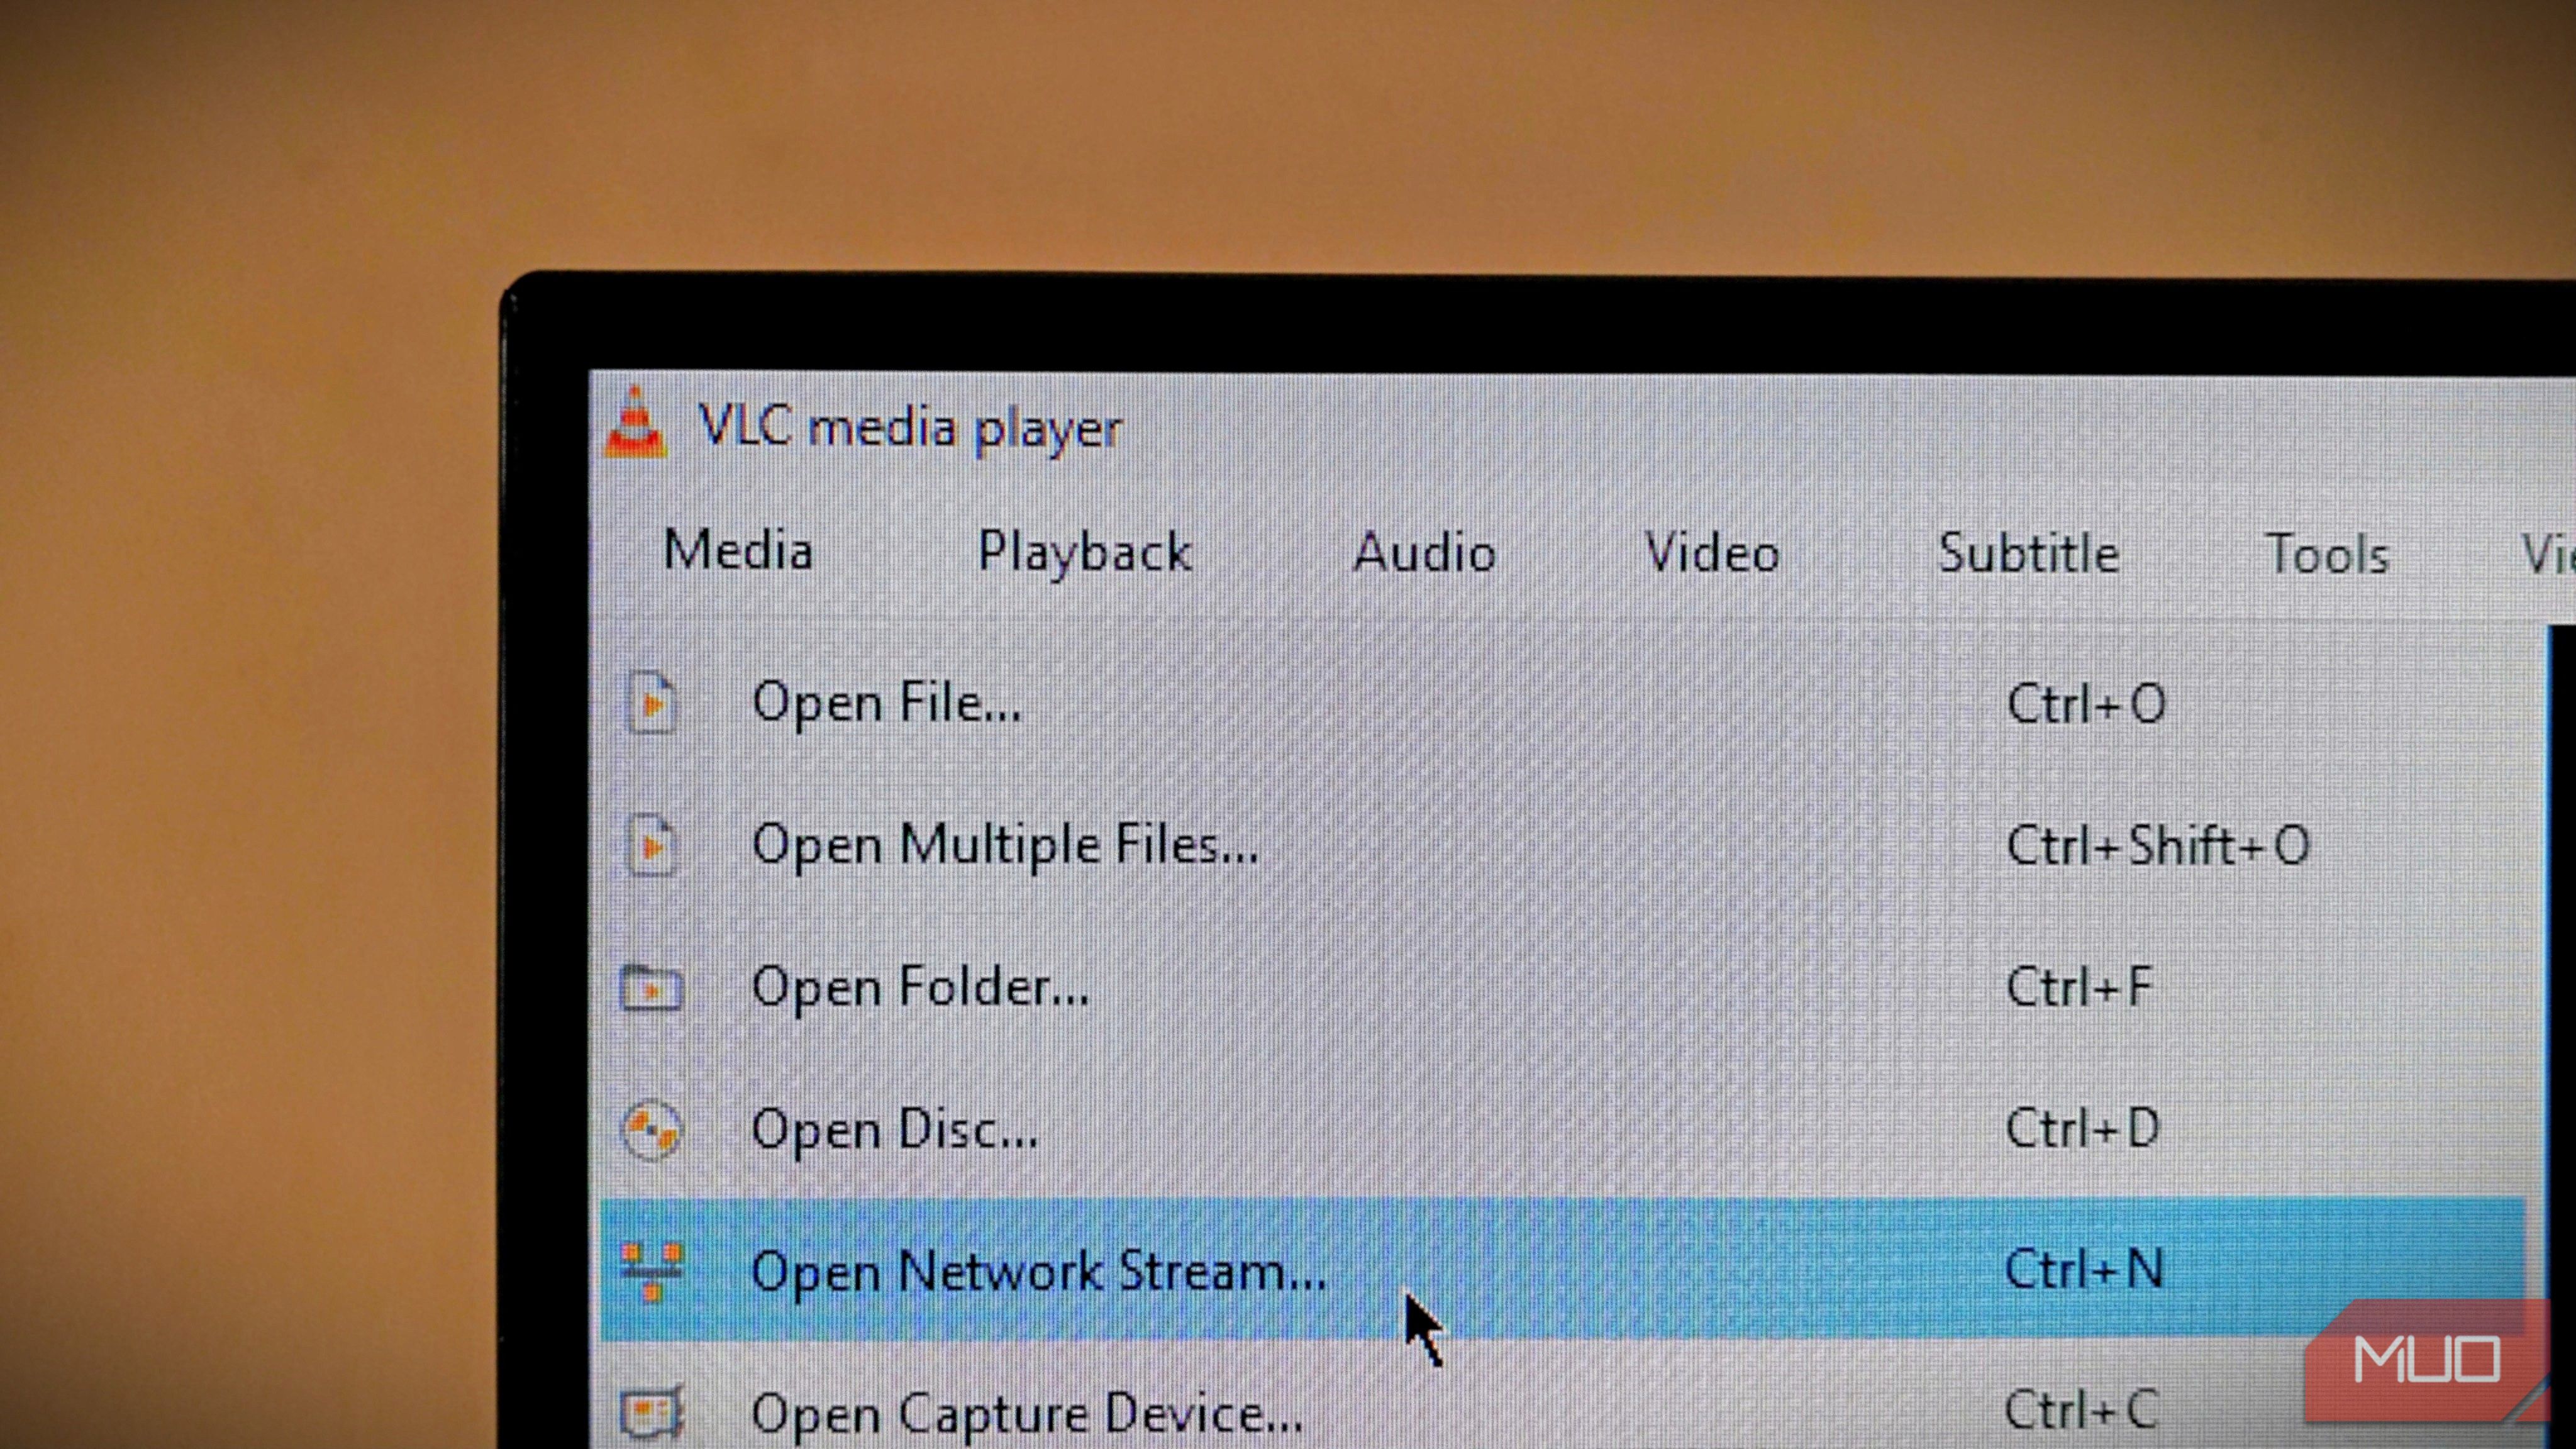Choose the Open Folder entry
2576x1449 pixels.
pos(922,988)
